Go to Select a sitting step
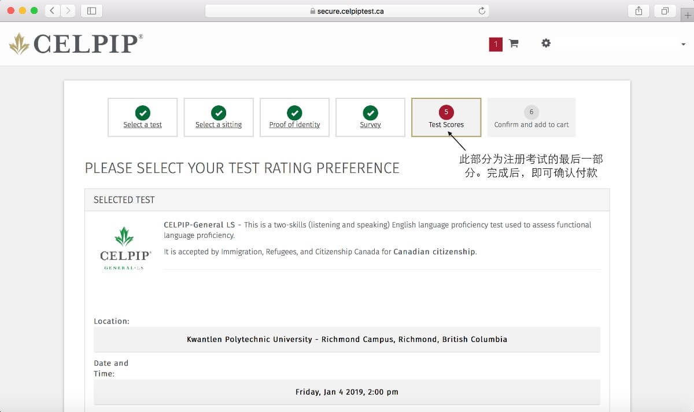 point(219,117)
